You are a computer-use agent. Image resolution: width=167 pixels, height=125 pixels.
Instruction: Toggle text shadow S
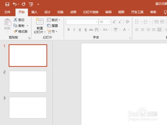(86, 30)
